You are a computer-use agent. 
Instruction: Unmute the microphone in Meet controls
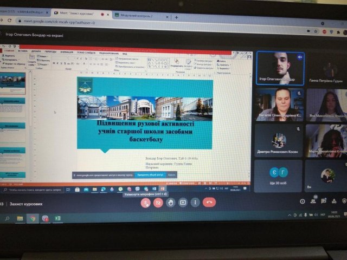[x=145, y=202]
